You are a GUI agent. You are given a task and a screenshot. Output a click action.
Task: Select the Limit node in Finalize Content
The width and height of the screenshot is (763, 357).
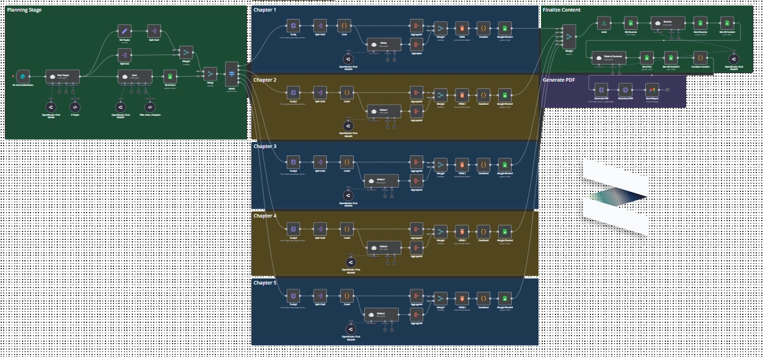(x=604, y=24)
